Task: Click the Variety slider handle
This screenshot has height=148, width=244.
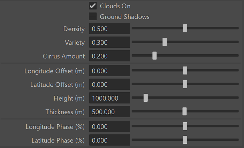Action: (165, 42)
